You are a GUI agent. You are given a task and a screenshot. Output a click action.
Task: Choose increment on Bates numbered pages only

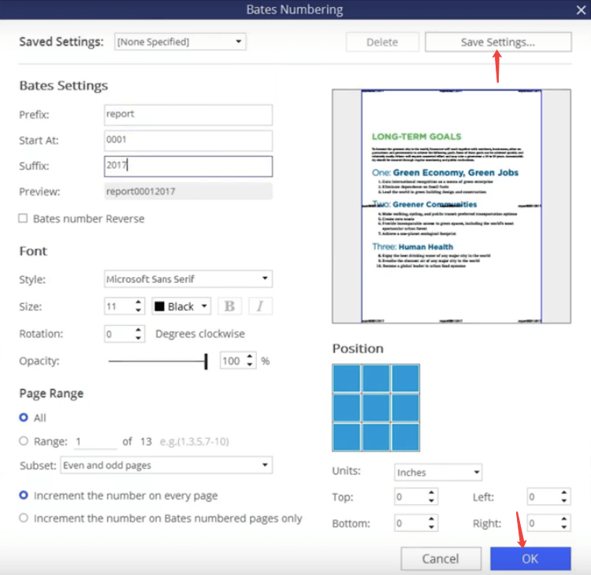pos(24,518)
